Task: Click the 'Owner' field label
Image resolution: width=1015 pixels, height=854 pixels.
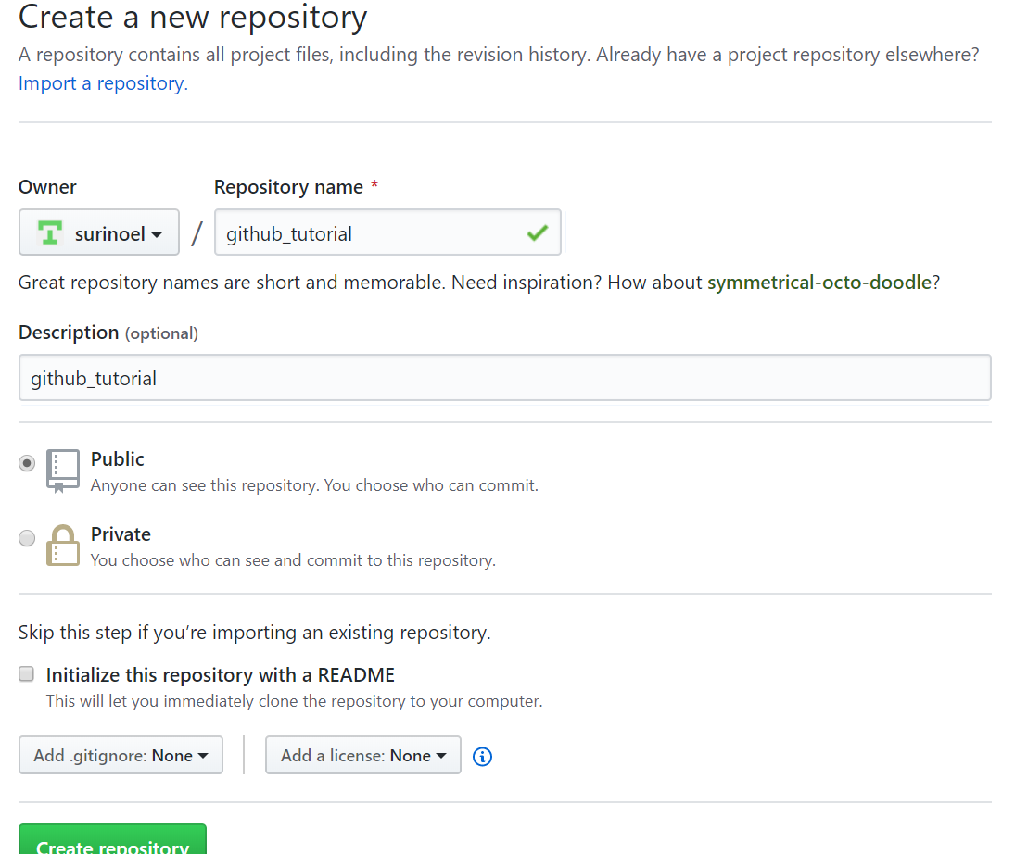Action: pyautogui.click(x=47, y=187)
